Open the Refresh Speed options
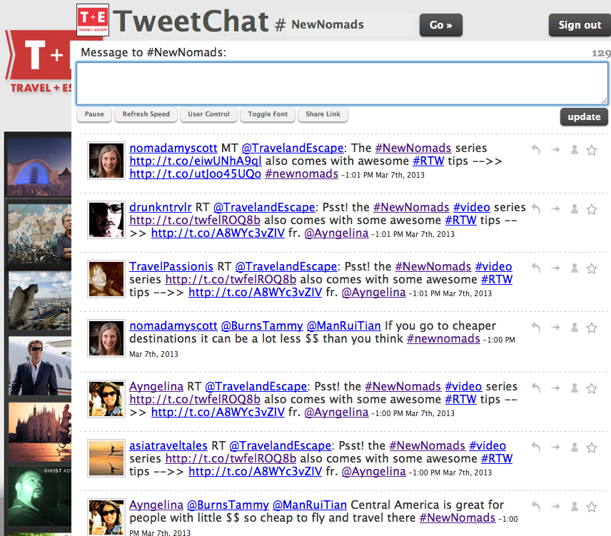This screenshot has height=536, width=611. pyautogui.click(x=146, y=114)
